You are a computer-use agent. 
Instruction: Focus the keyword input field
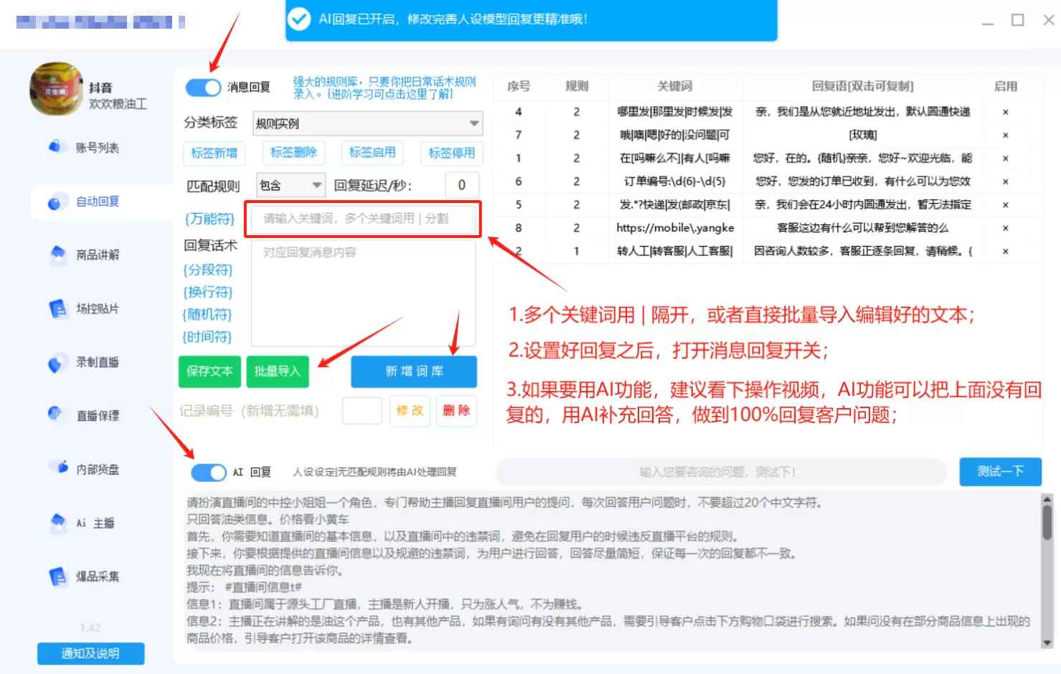coord(363,219)
